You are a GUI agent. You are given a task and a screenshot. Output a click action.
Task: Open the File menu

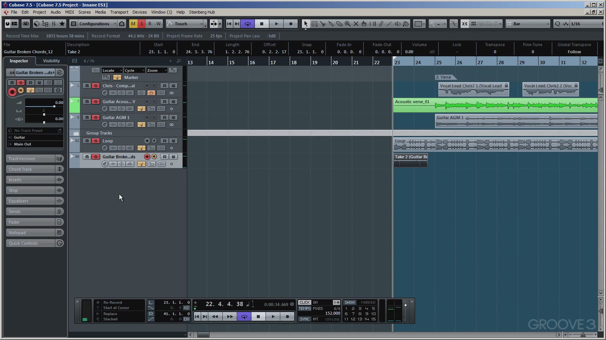(14, 12)
